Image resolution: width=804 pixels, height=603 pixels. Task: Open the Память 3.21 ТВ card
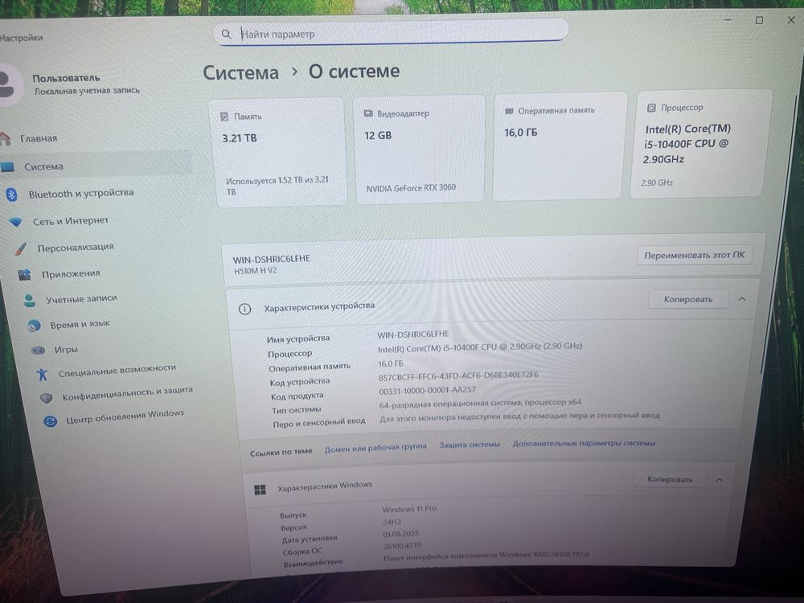(x=280, y=152)
